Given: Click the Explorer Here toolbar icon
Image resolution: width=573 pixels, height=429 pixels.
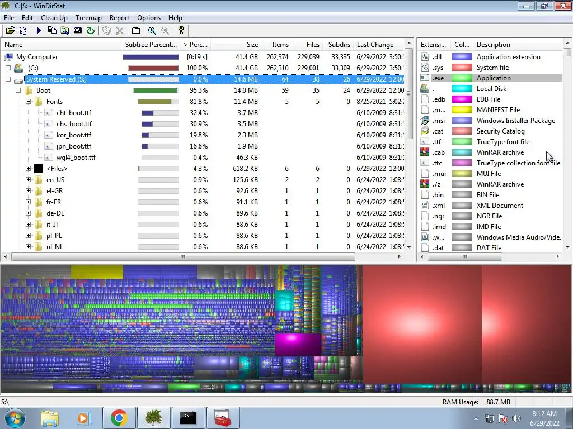Looking at the screenshot, I should pyautogui.click(x=65, y=30).
